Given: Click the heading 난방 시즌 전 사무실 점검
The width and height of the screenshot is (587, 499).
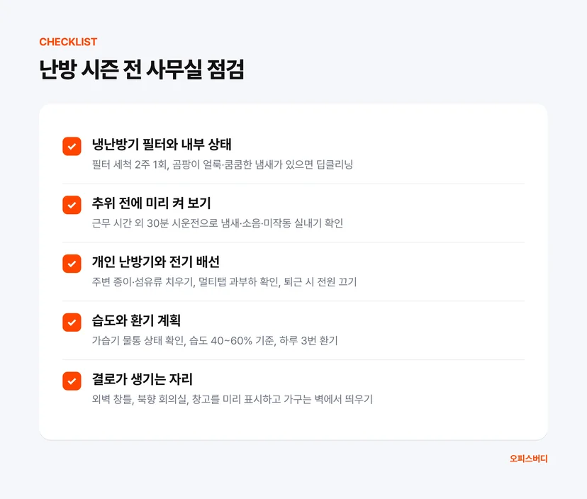Looking at the screenshot, I should (x=142, y=69).
